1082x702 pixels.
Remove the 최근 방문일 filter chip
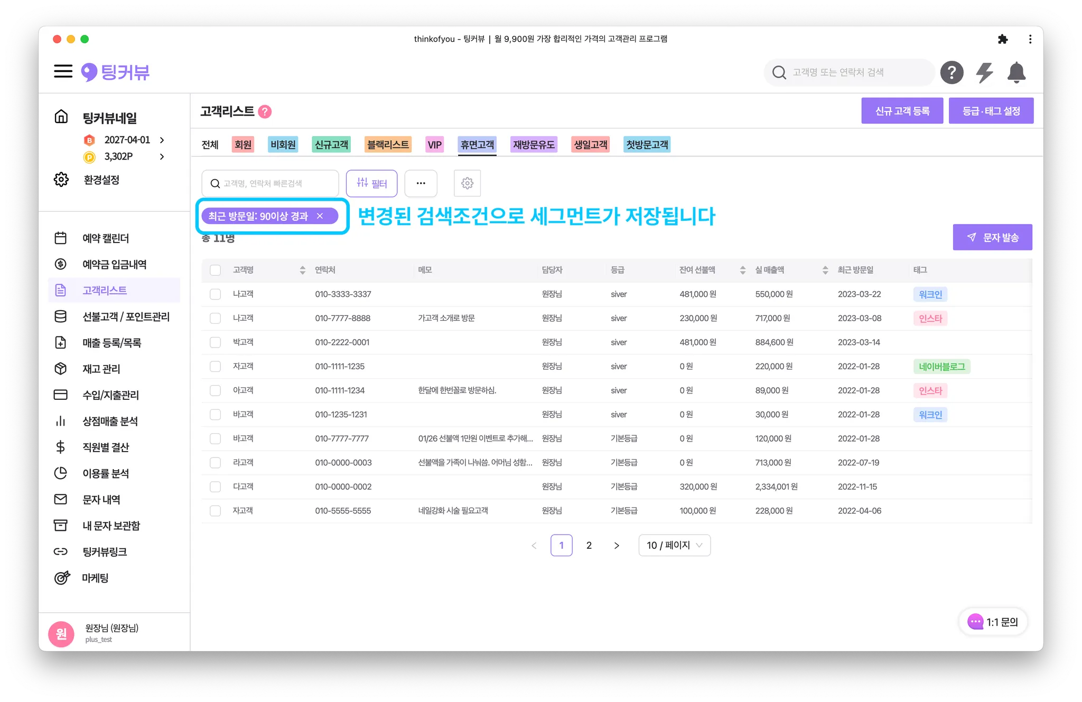(320, 216)
